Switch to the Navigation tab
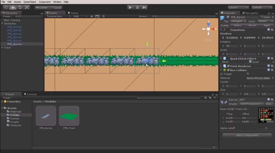Screen dimensions: 275x153 250,13
